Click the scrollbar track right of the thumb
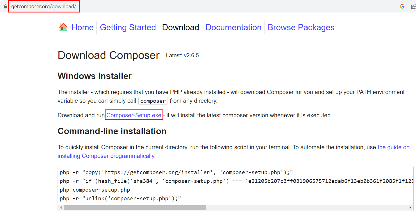Image resolution: width=416 pixels, height=216 pixels. [305, 208]
